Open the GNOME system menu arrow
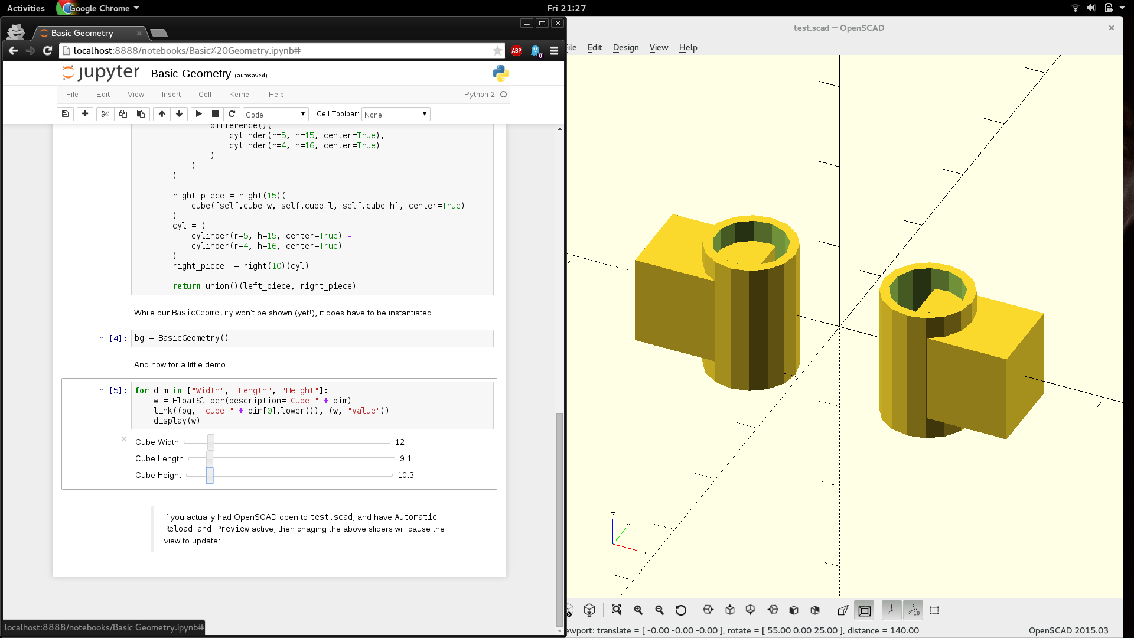 pos(1122,8)
